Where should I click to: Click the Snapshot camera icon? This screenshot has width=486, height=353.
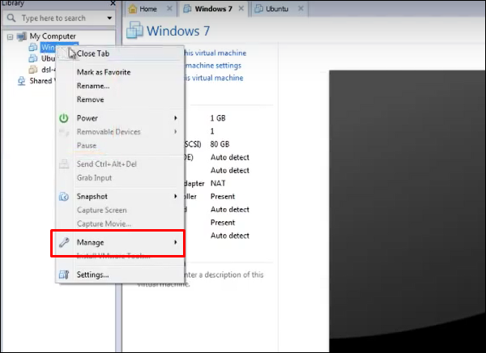[x=64, y=197]
